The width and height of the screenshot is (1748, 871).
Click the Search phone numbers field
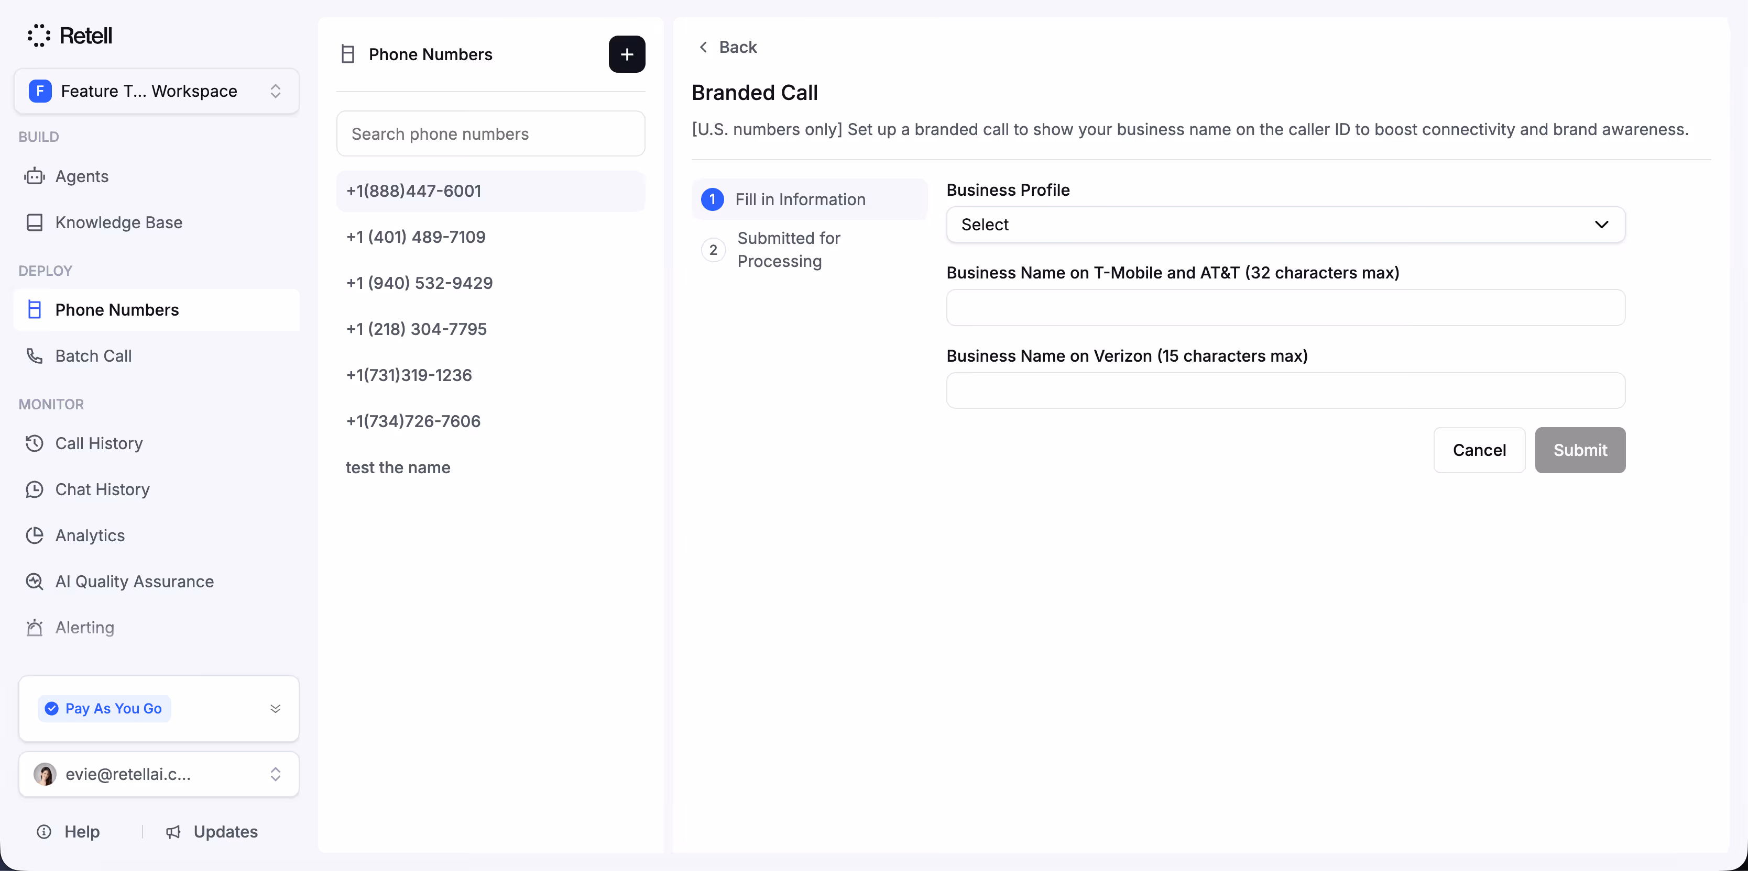490,134
